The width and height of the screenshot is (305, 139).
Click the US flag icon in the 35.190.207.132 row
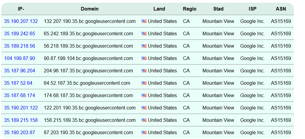[x=144, y=21]
